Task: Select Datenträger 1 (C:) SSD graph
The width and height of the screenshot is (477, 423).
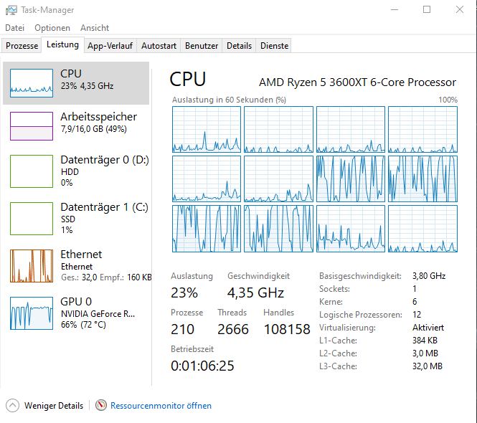Action: click(x=32, y=219)
